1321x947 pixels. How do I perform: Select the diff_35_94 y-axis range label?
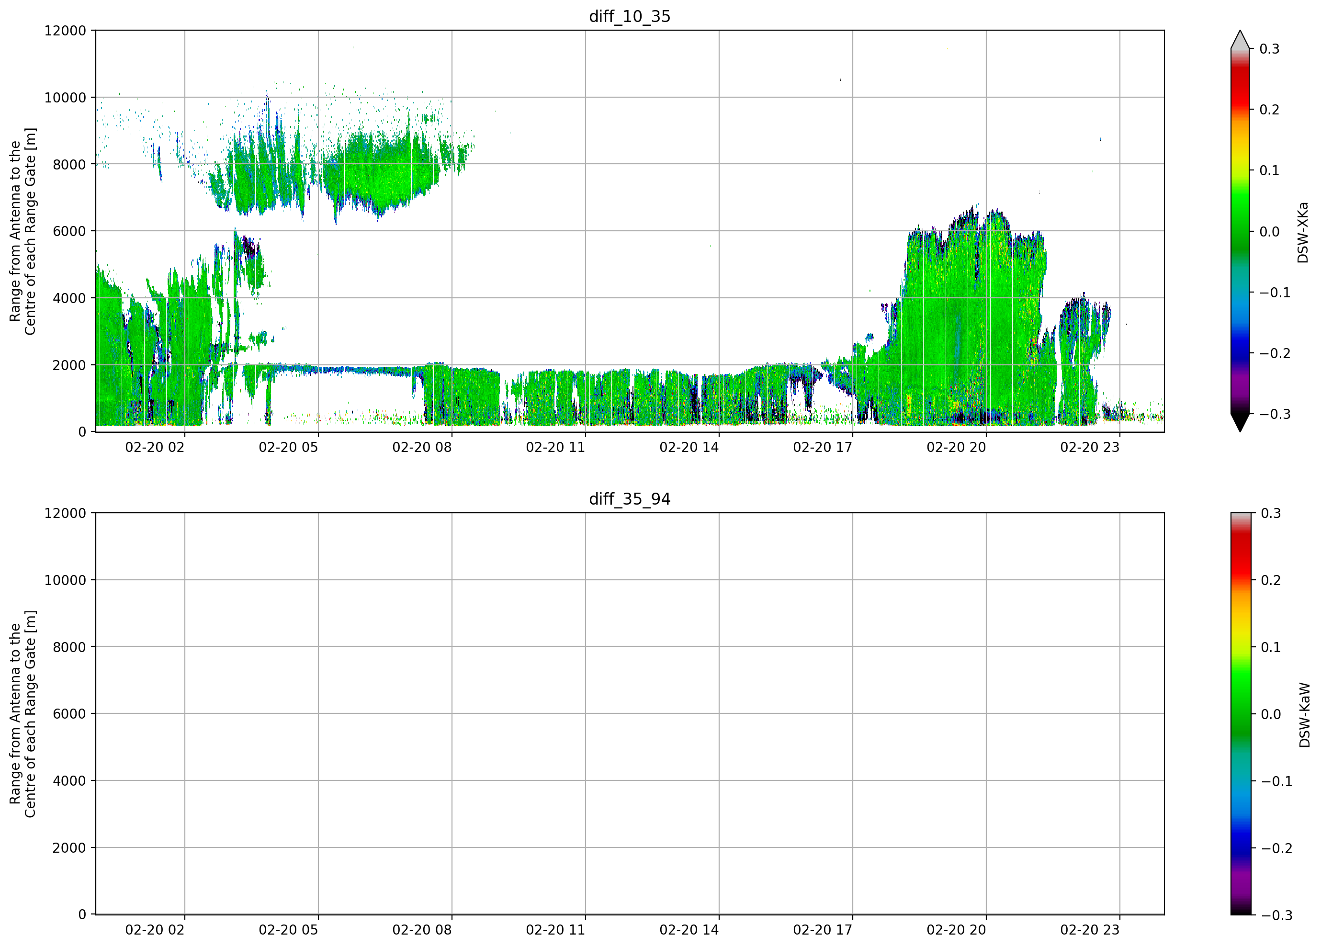(23, 714)
